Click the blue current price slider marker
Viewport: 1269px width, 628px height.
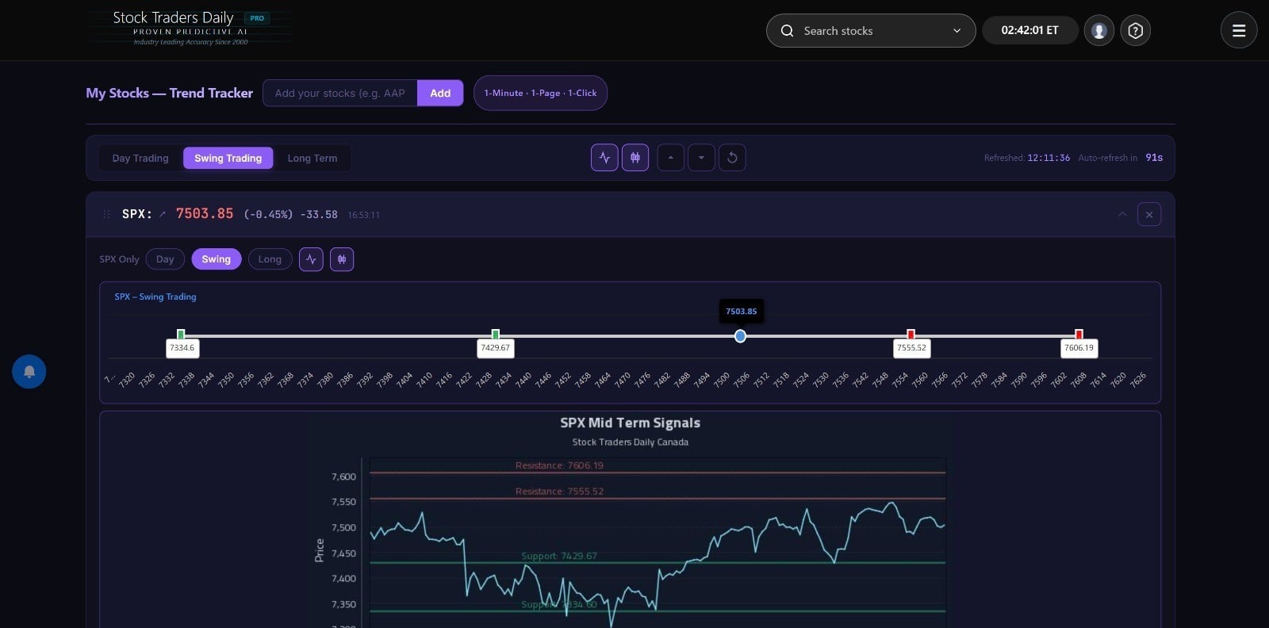click(x=740, y=336)
